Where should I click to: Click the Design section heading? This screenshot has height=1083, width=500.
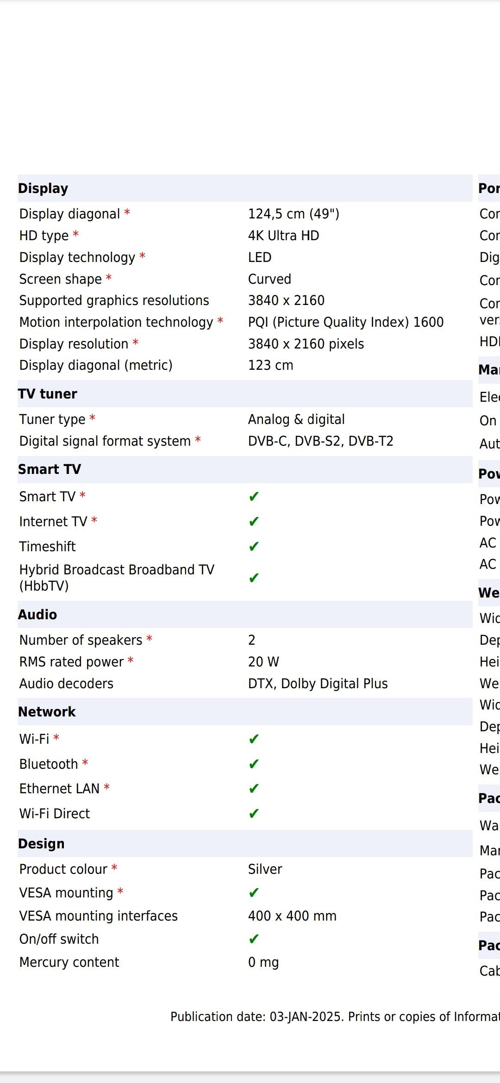tap(41, 844)
